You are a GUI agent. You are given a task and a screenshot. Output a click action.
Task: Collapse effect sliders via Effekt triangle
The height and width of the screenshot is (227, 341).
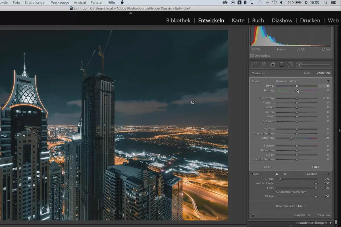tap(328, 81)
